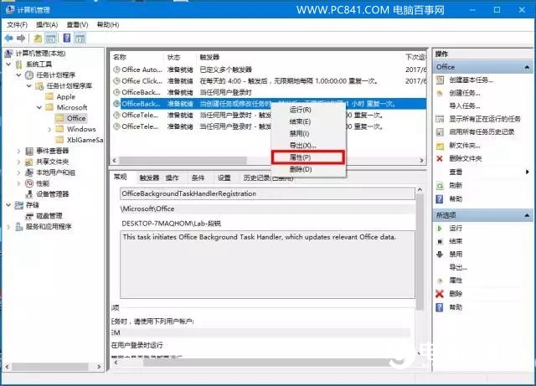Switch to the 常规 tab
Viewport: 536px width, 386px height.
pyautogui.click(x=121, y=177)
